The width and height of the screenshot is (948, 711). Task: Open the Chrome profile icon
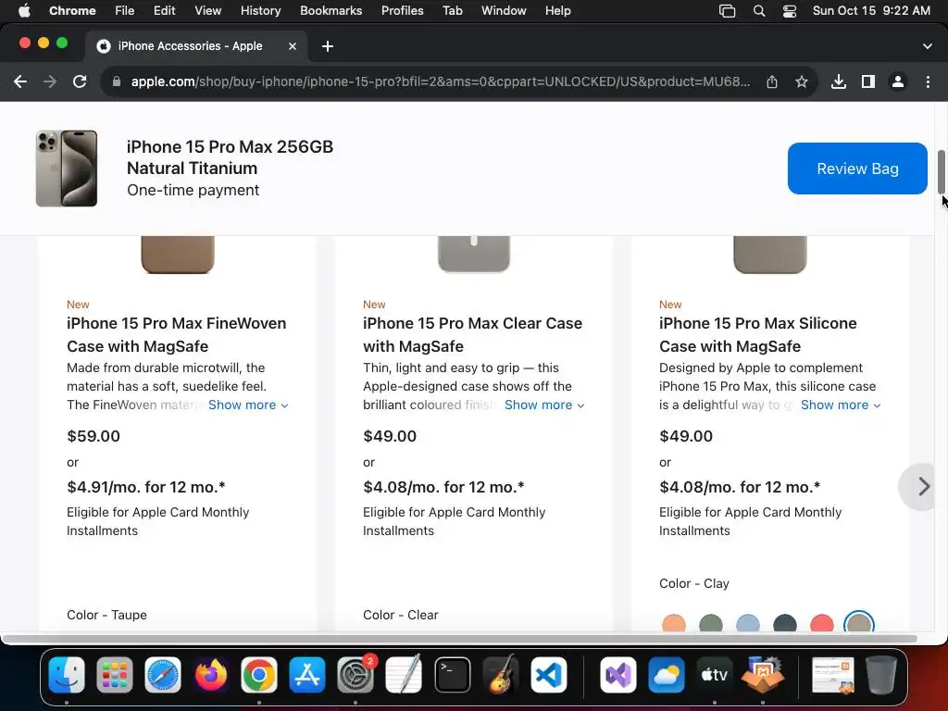898,81
